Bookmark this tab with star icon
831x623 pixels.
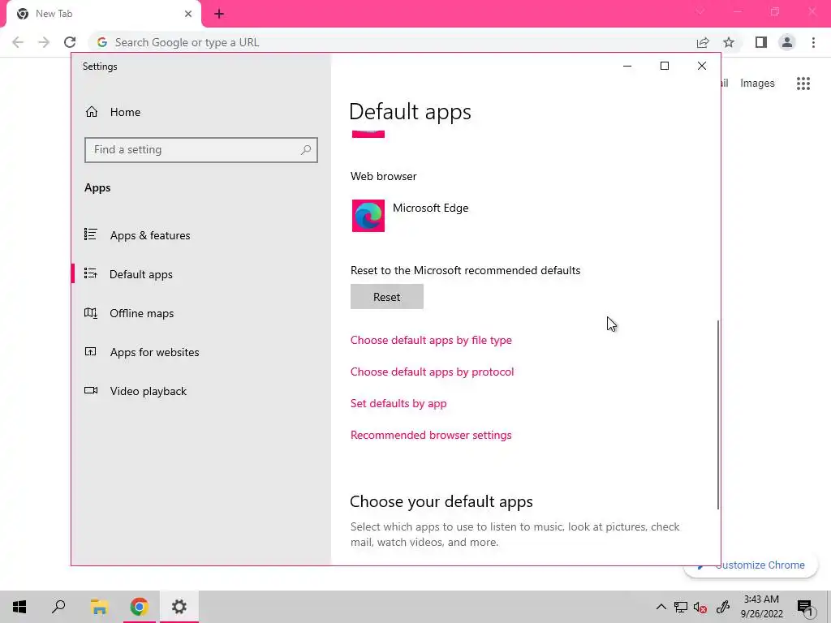click(x=730, y=42)
